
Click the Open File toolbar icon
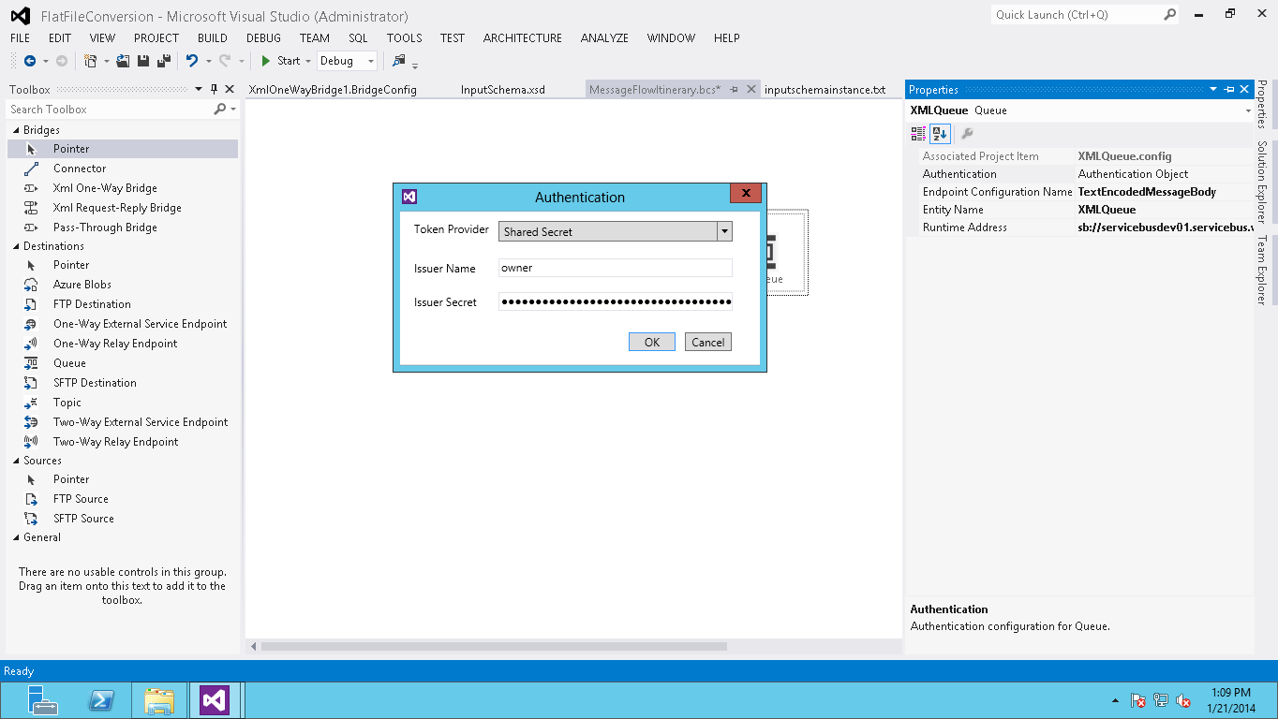point(123,61)
